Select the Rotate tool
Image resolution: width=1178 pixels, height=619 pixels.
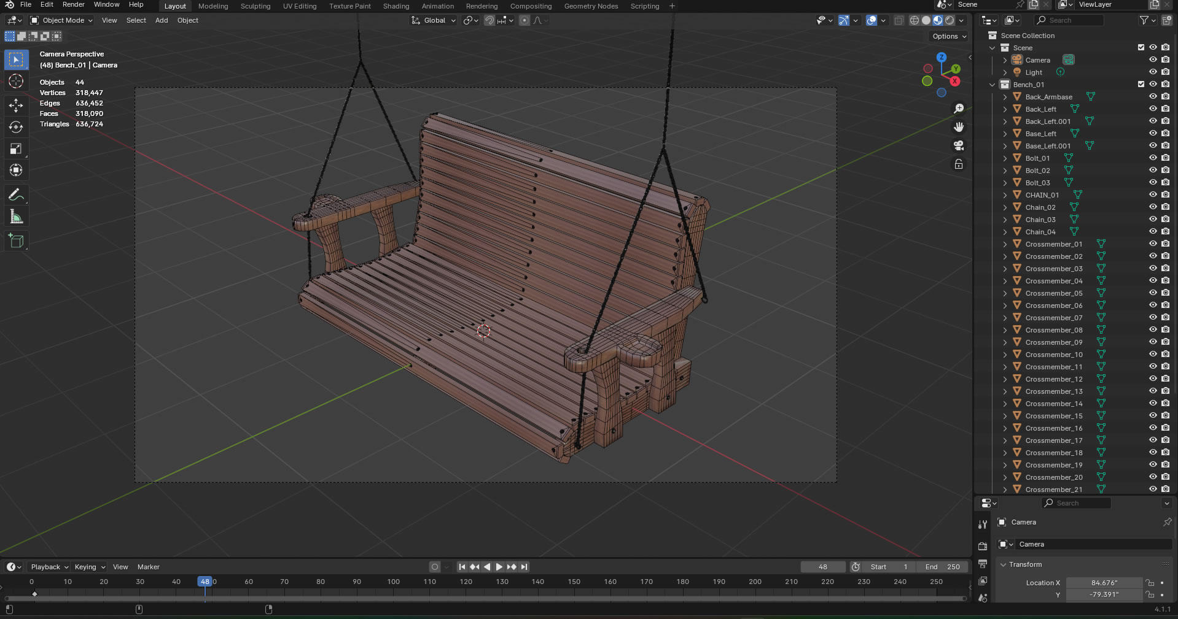click(x=16, y=127)
